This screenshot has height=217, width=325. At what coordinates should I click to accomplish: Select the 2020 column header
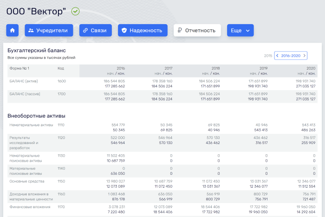(x=311, y=68)
